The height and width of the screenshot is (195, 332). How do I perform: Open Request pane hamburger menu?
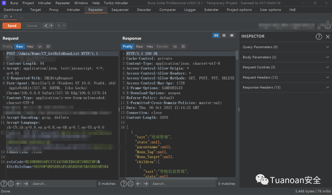[48, 47]
